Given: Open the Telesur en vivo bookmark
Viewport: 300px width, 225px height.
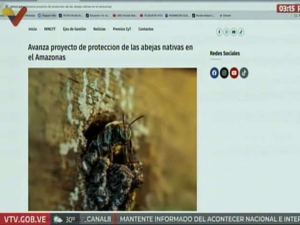Looking at the screenshot, I should (151, 16).
